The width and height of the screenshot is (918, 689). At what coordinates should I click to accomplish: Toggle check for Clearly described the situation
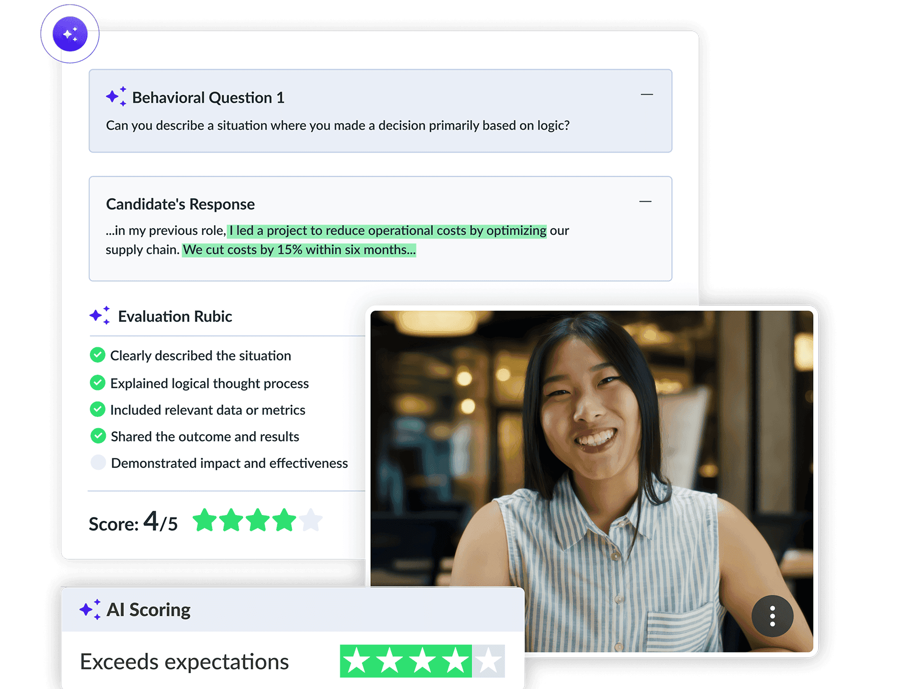98,355
